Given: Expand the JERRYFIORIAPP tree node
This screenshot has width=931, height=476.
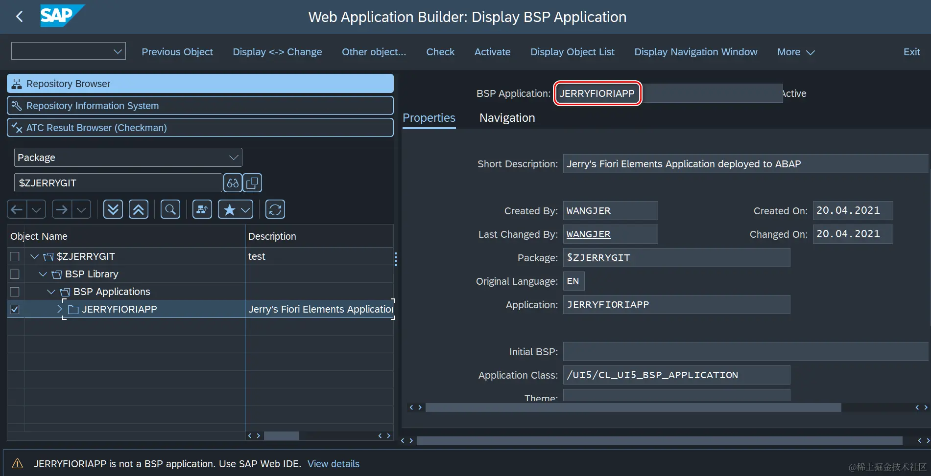Looking at the screenshot, I should click(x=59, y=309).
